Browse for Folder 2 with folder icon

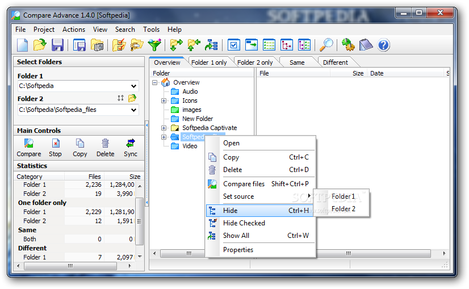[132, 98]
